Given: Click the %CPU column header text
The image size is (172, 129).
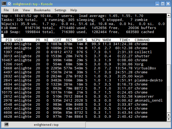Looking at the screenshot, I should click(x=96, y=40).
